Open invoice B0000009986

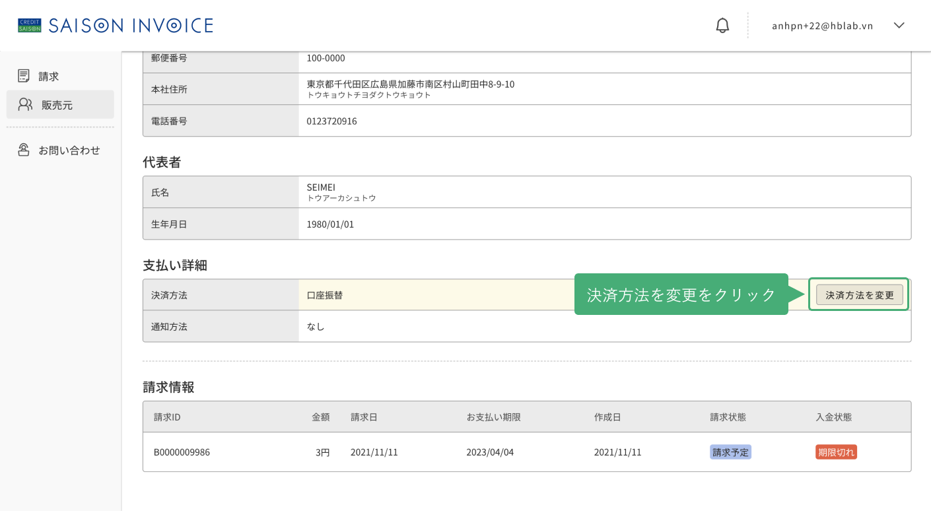pyautogui.click(x=182, y=452)
